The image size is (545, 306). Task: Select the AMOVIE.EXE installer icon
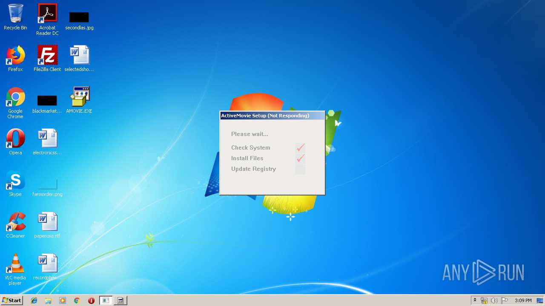79,101
